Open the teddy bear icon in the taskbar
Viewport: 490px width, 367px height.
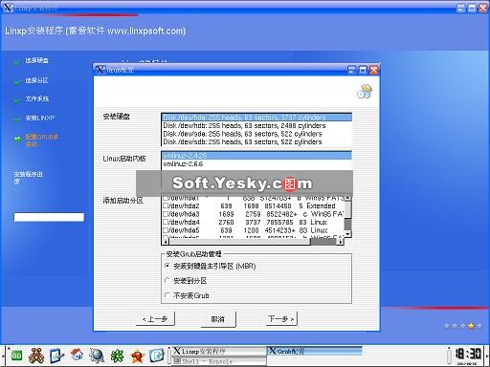36,356
